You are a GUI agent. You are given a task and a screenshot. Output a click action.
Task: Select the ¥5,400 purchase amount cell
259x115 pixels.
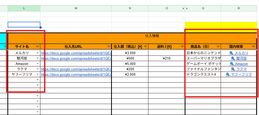pyautogui.click(x=130, y=64)
